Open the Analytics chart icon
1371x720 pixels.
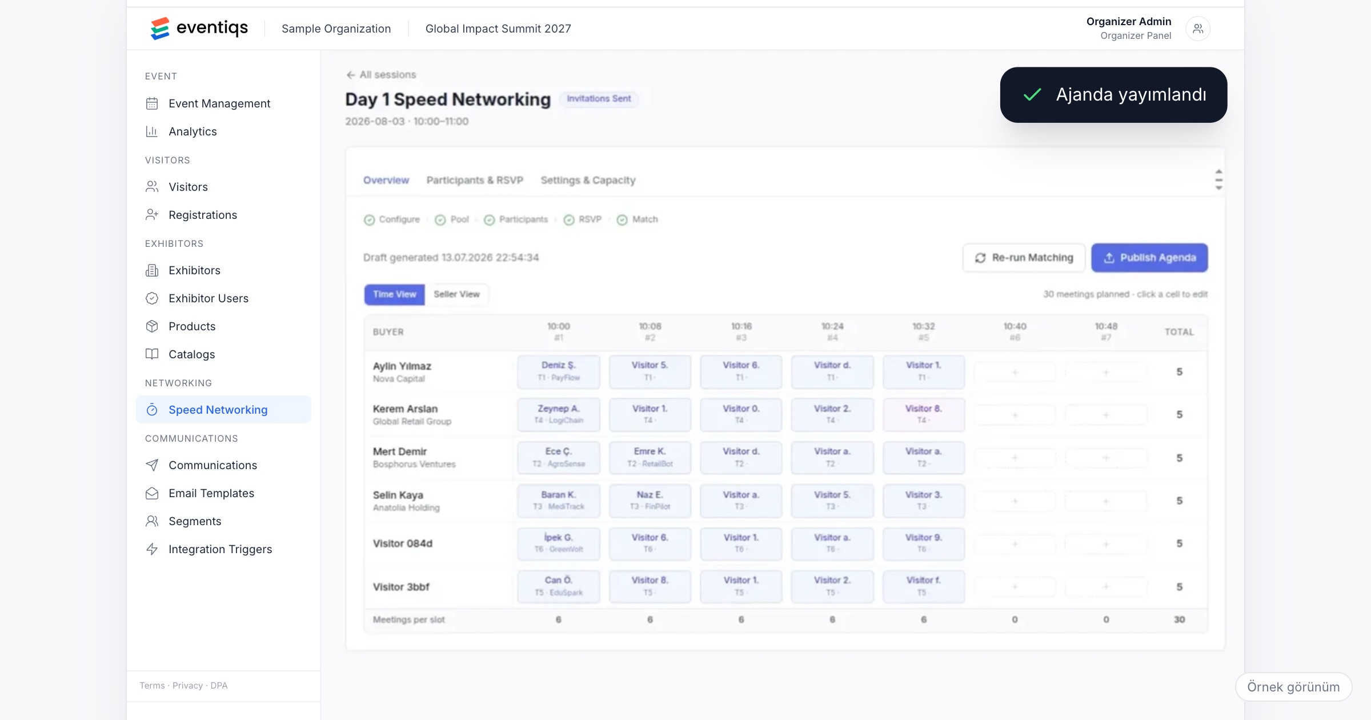(152, 131)
